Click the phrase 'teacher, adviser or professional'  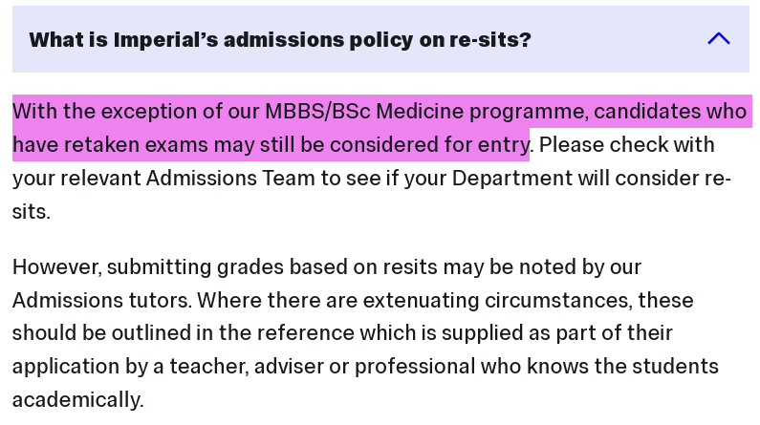click(322, 367)
